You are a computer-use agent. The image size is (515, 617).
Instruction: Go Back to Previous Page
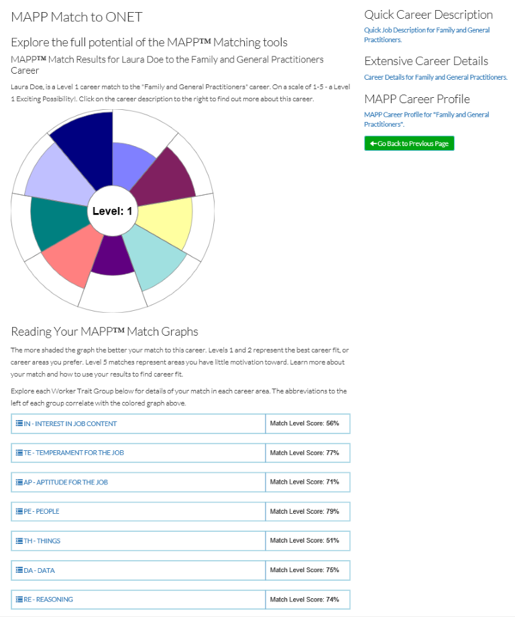(x=409, y=143)
